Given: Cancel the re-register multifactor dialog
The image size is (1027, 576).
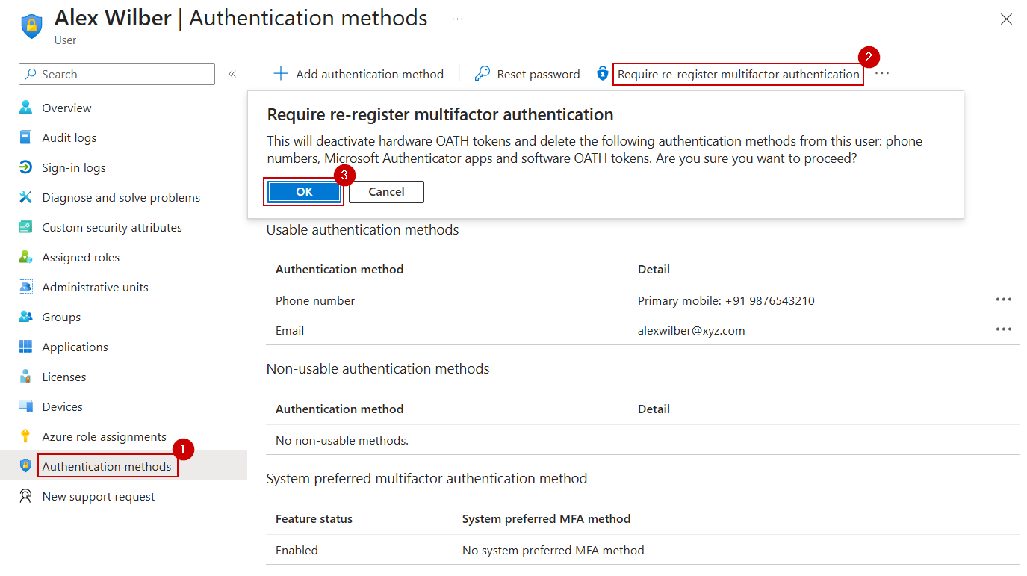Looking at the screenshot, I should pyautogui.click(x=386, y=191).
